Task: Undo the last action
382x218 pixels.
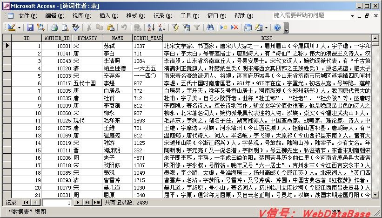Action: pos(124,27)
